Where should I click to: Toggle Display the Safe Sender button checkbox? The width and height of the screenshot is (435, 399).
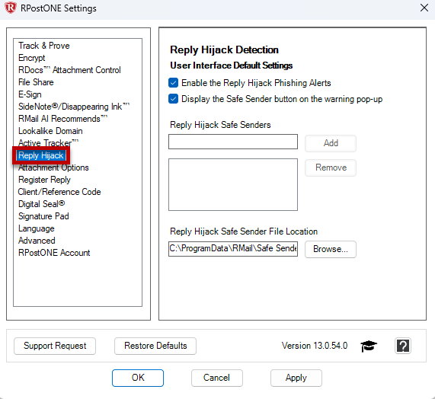click(174, 99)
